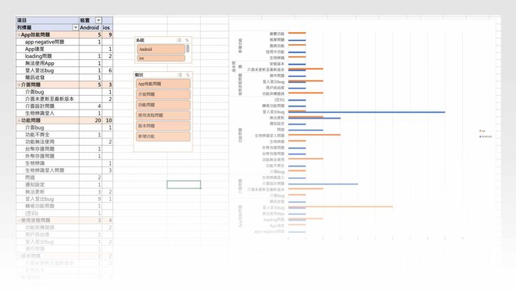Viewport: 516px width, 291px height.
Task: Click the Android legend entry in chart
Action: tap(483, 136)
